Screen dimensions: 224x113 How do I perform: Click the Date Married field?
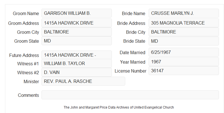tap(184, 52)
